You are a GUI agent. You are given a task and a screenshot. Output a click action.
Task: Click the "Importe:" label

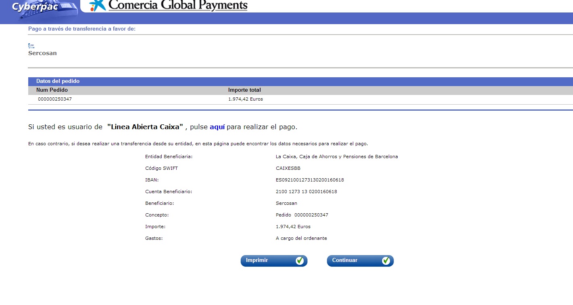[155, 227]
